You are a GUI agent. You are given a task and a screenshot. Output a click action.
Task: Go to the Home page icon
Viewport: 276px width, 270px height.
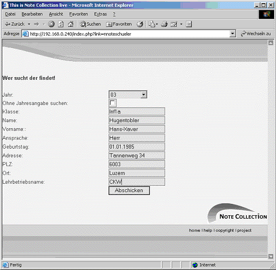pos(70,24)
